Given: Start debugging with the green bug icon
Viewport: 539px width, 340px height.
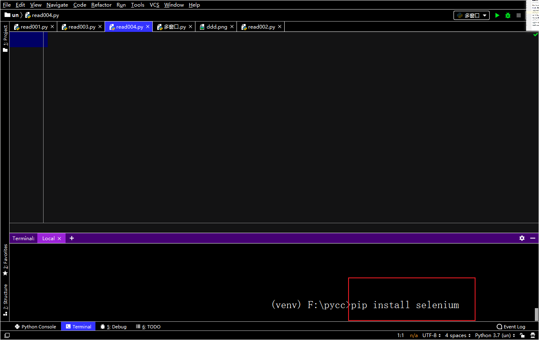Looking at the screenshot, I should 508,15.
